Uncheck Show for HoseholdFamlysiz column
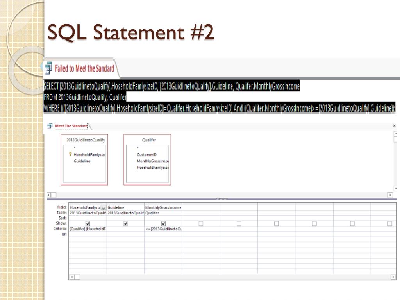The width and height of the screenshot is (400, 300). pos(88,223)
